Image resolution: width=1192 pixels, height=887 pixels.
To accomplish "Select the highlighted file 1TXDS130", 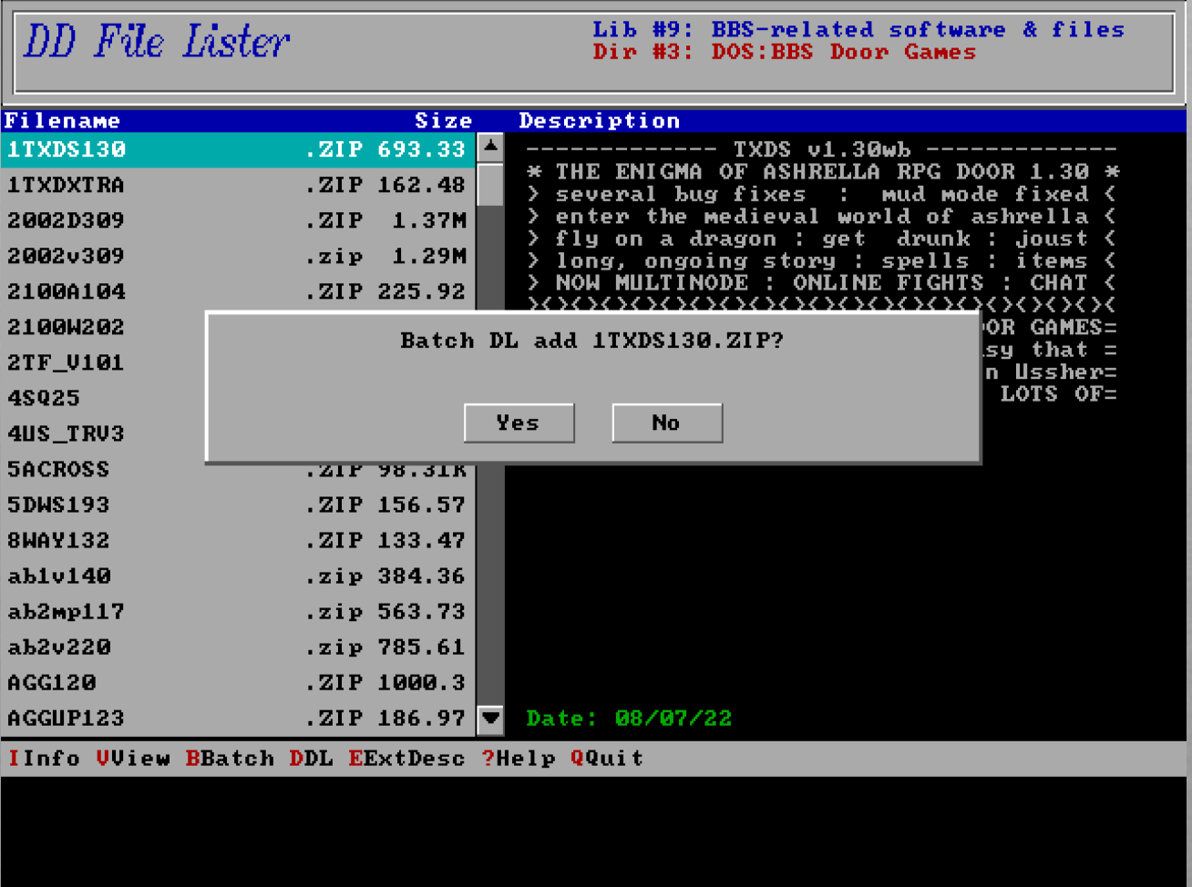I will 237,149.
